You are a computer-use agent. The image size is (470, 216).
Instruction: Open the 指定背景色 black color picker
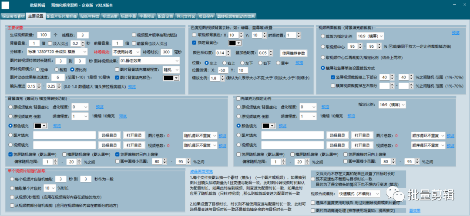(x=235, y=43)
